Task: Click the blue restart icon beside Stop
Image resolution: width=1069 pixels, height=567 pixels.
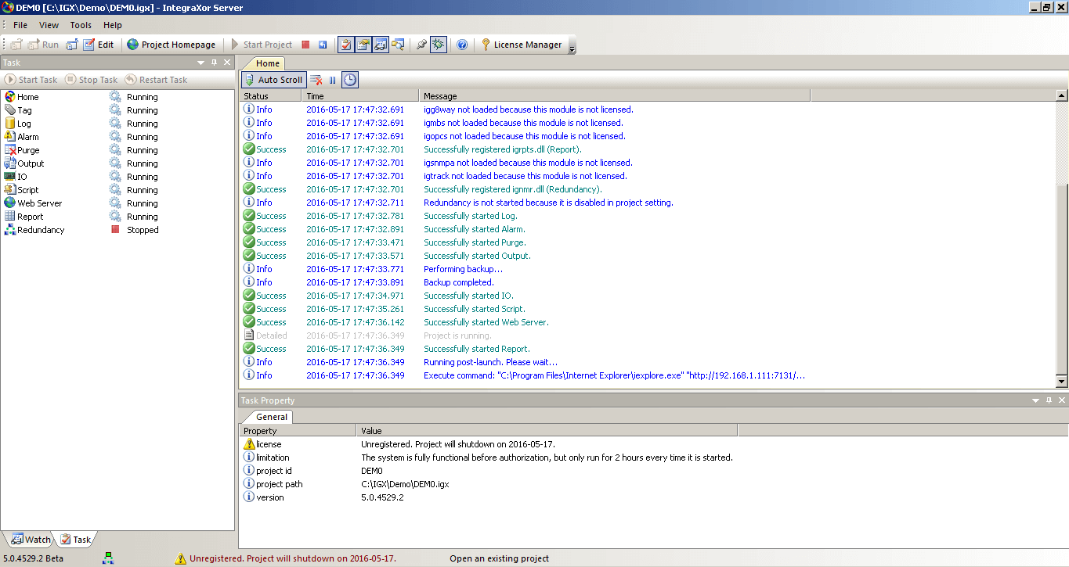Action: click(x=323, y=45)
